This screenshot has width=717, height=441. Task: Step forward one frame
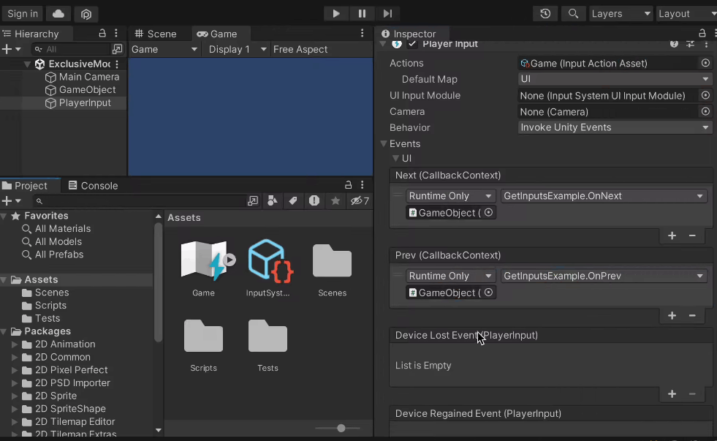387,14
